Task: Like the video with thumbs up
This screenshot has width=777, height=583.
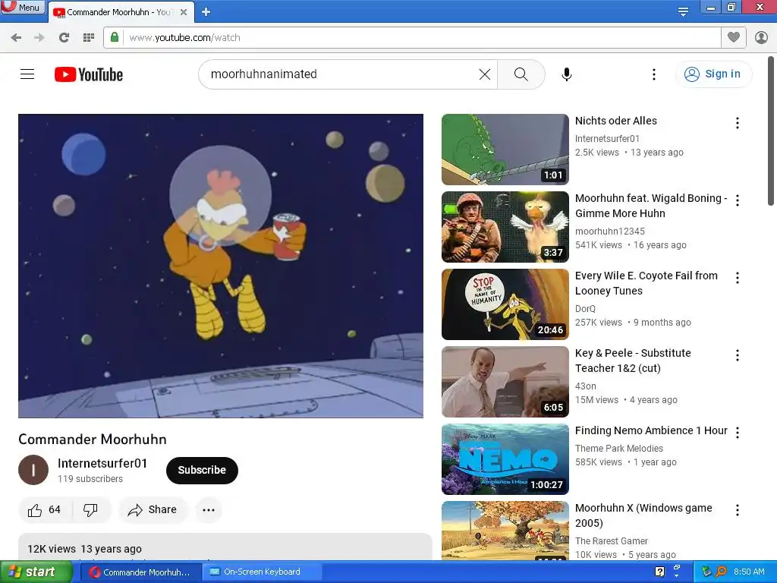Action: tap(45, 509)
